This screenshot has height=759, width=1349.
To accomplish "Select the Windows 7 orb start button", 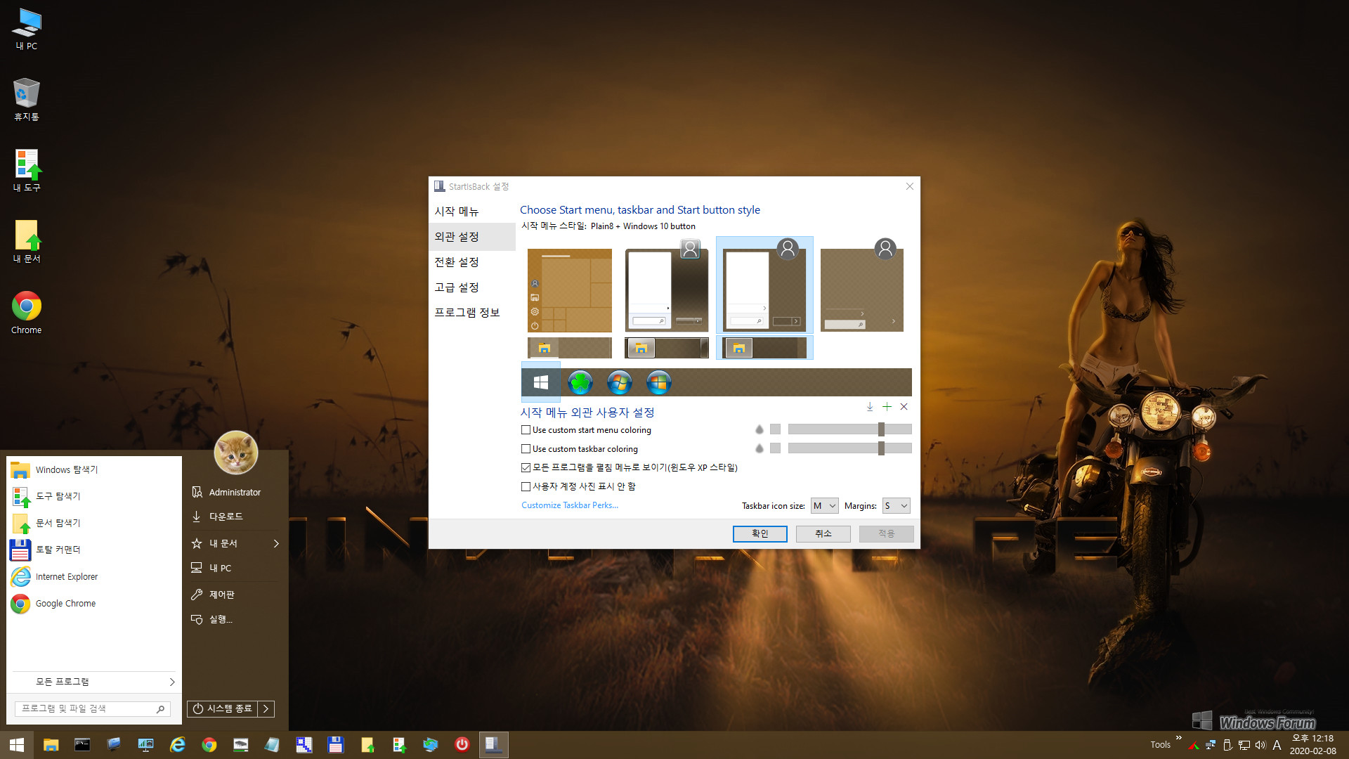I will point(620,382).
